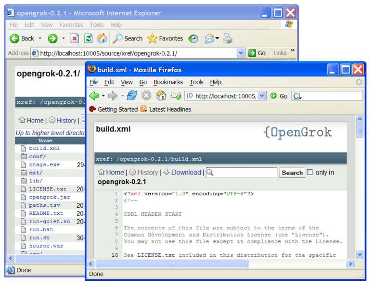Open Internet Explorer Tools menu
Viewport: 375px width, 288px height.
click(96, 25)
